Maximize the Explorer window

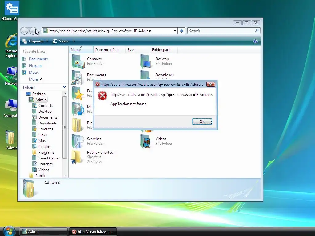pyautogui.click(x=246, y=23)
